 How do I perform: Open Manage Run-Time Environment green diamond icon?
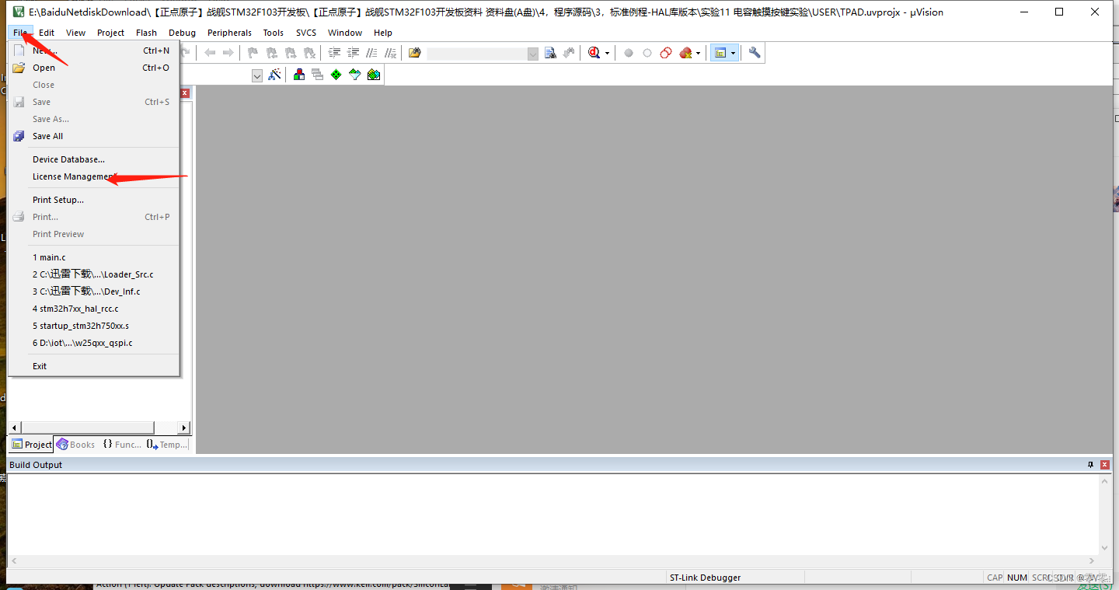[336, 75]
